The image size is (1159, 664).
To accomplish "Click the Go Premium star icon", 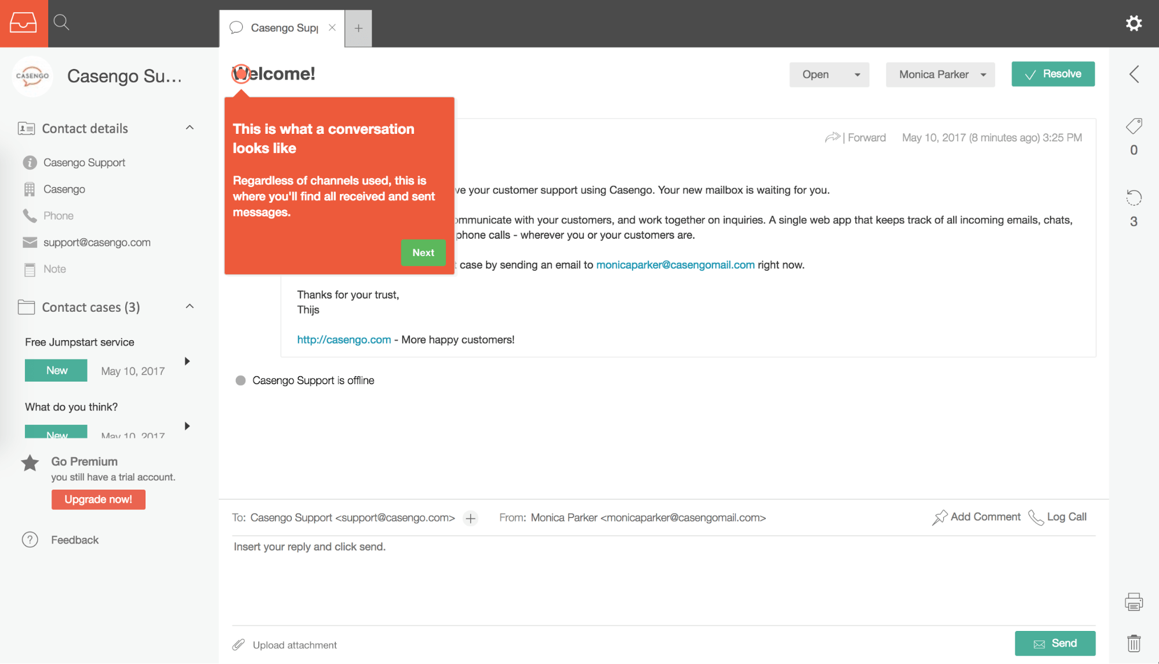I will click(x=30, y=462).
